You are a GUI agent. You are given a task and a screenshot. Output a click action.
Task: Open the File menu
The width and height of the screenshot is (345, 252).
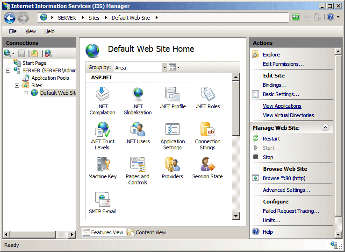point(13,31)
